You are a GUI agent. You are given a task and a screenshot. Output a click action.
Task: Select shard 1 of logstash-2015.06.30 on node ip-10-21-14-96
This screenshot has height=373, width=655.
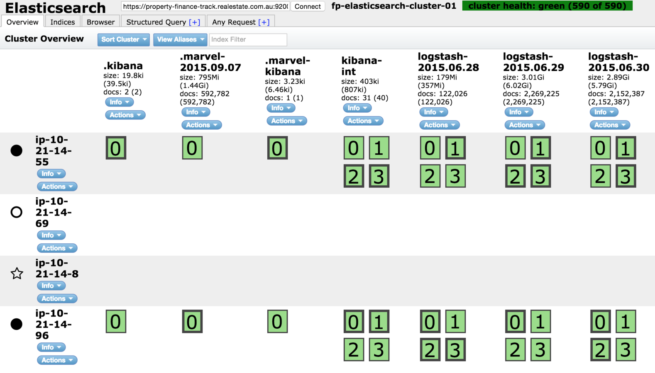pos(626,322)
